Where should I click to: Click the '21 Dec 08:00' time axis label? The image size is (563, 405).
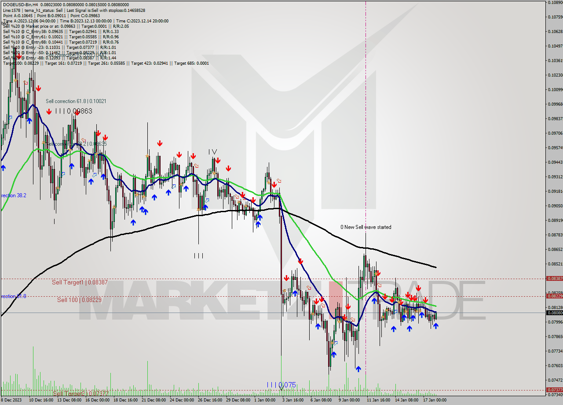154,400
